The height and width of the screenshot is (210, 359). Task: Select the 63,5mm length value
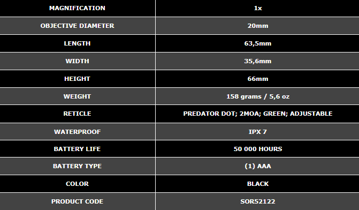coord(258,43)
